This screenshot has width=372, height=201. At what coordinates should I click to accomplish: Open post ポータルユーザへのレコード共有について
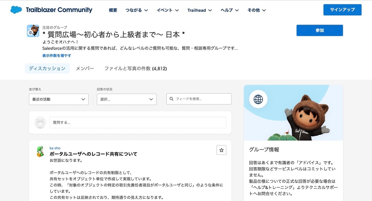pos(93,154)
